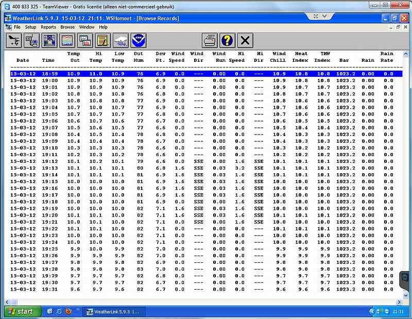
Task: Launch Internet Explorer from quick launch
Action: (59, 312)
